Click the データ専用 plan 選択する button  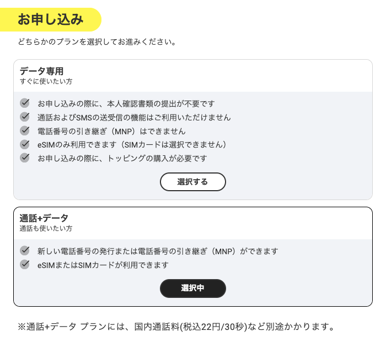click(x=193, y=182)
